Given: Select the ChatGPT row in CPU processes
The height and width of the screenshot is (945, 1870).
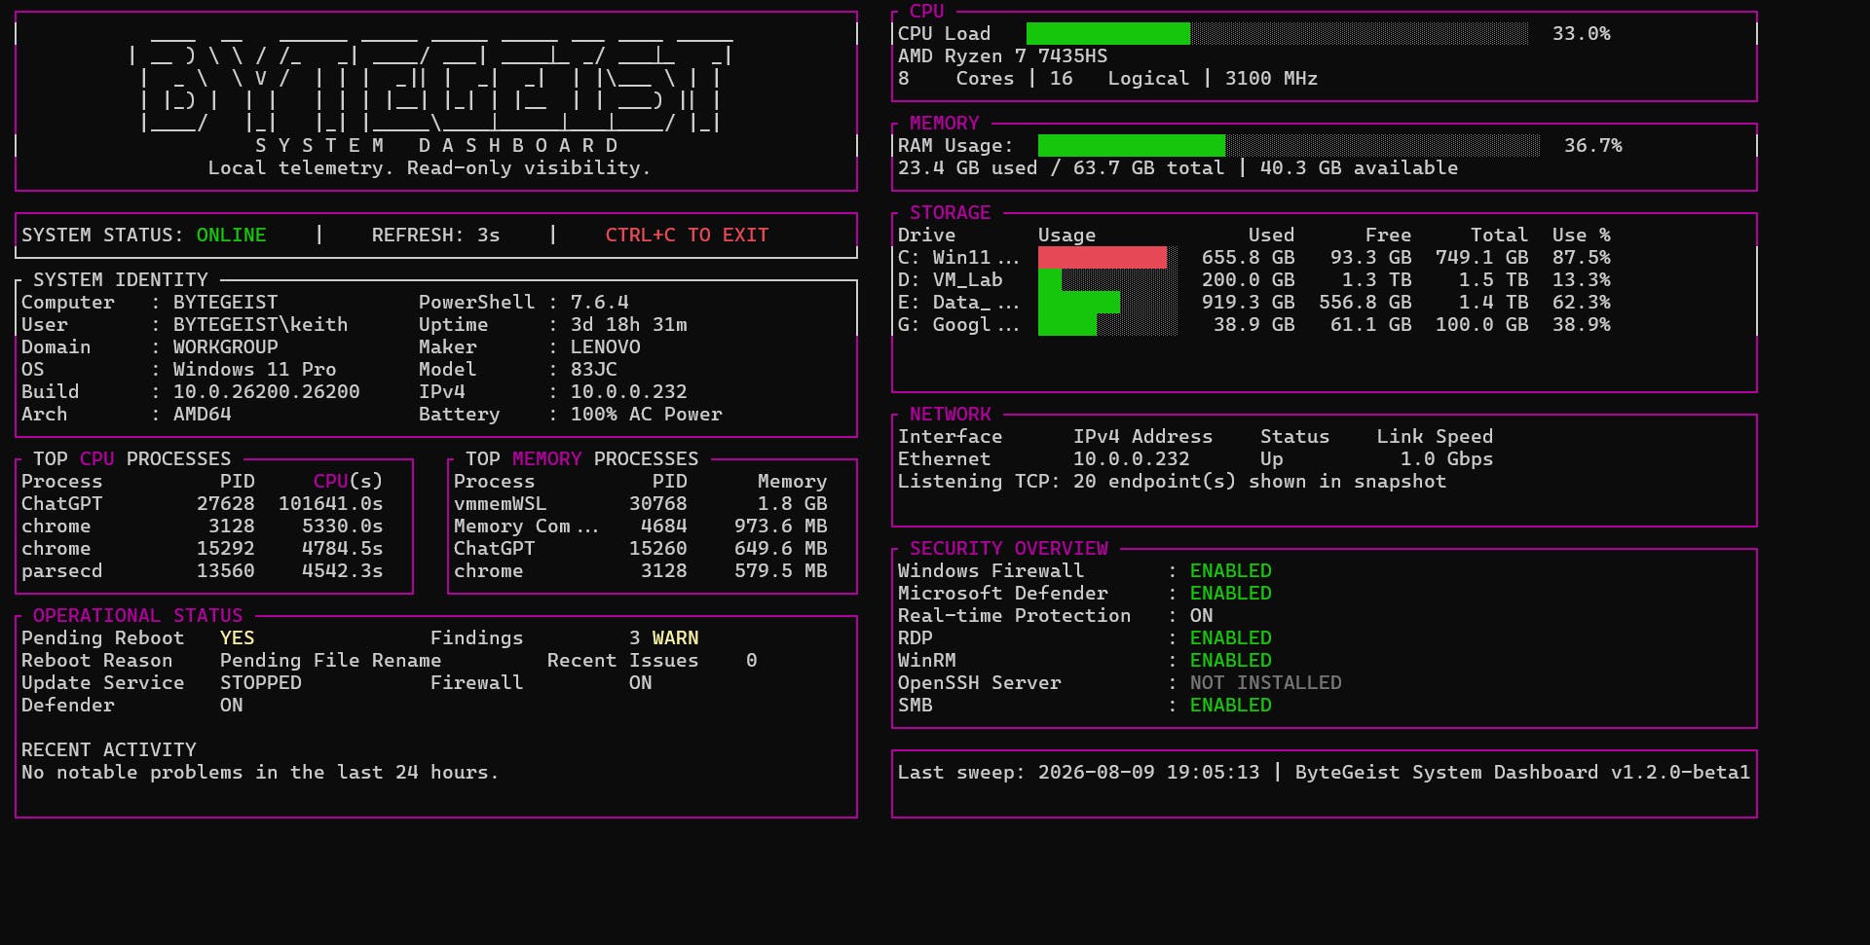Looking at the screenshot, I should [x=203, y=503].
